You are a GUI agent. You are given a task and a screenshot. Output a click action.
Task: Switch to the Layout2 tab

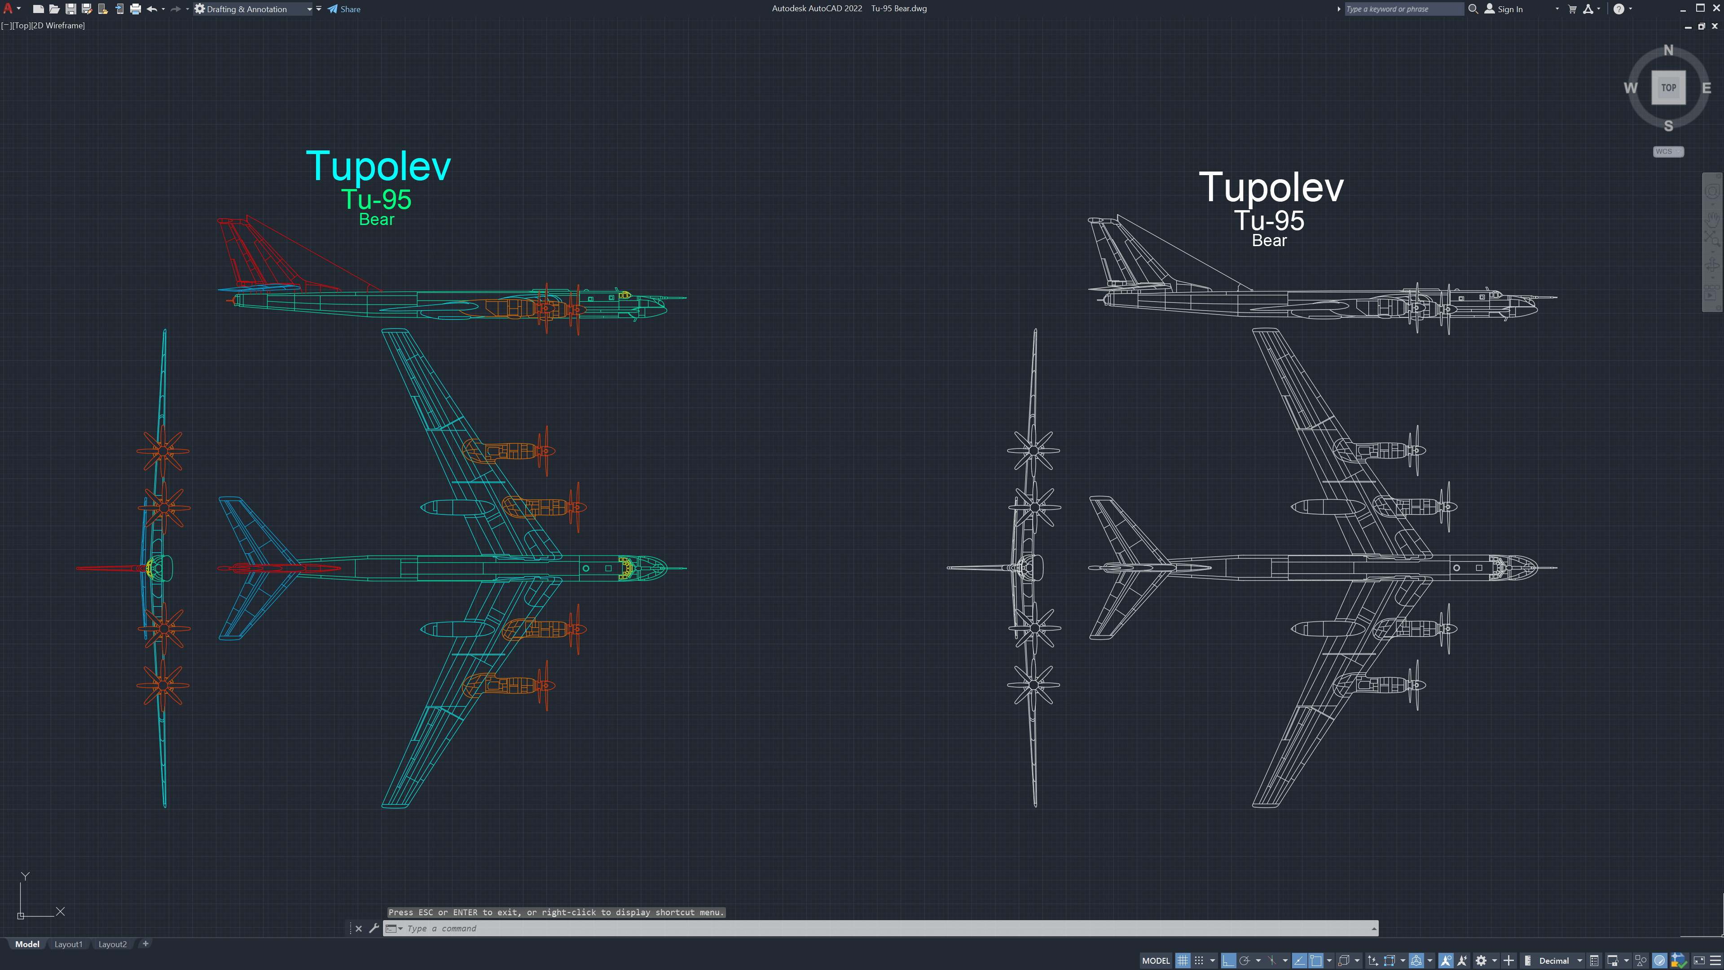[112, 944]
